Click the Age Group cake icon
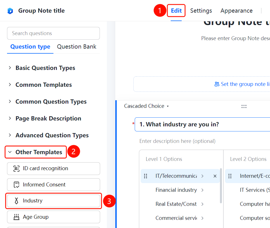 click(16, 217)
